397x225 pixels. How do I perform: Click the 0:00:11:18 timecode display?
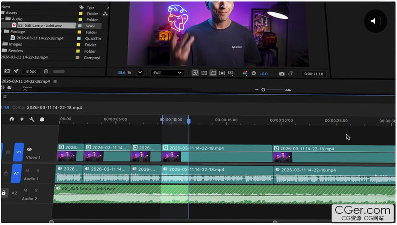pos(314,73)
